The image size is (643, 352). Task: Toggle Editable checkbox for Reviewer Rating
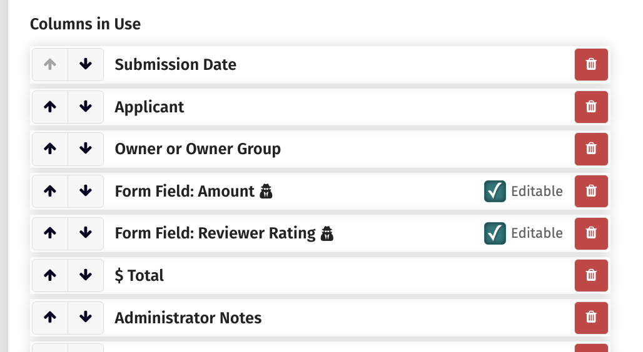point(495,233)
